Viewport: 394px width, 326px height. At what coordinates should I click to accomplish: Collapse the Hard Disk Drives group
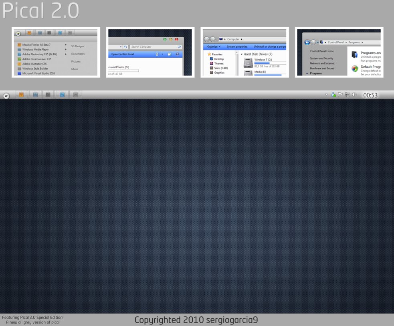[x=241, y=54]
